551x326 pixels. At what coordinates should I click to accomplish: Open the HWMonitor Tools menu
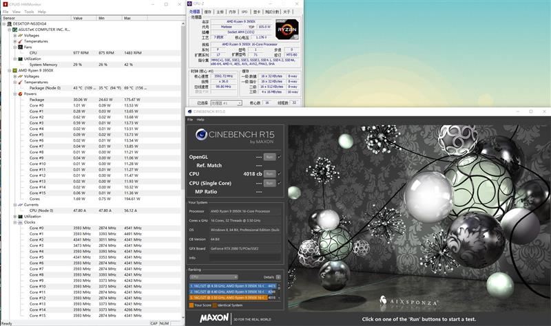29,12
